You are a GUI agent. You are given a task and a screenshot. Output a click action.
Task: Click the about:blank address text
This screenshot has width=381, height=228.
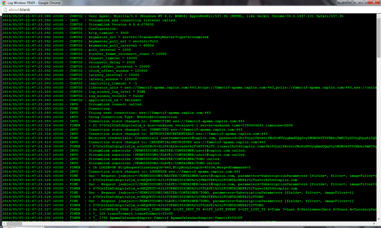click(x=19, y=10)
